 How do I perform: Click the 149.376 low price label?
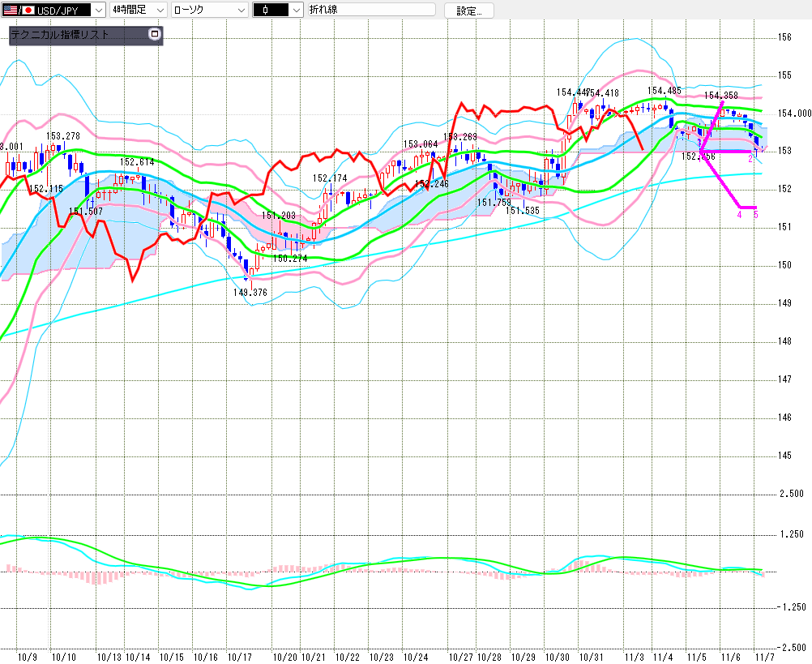(x=250, y=293)
